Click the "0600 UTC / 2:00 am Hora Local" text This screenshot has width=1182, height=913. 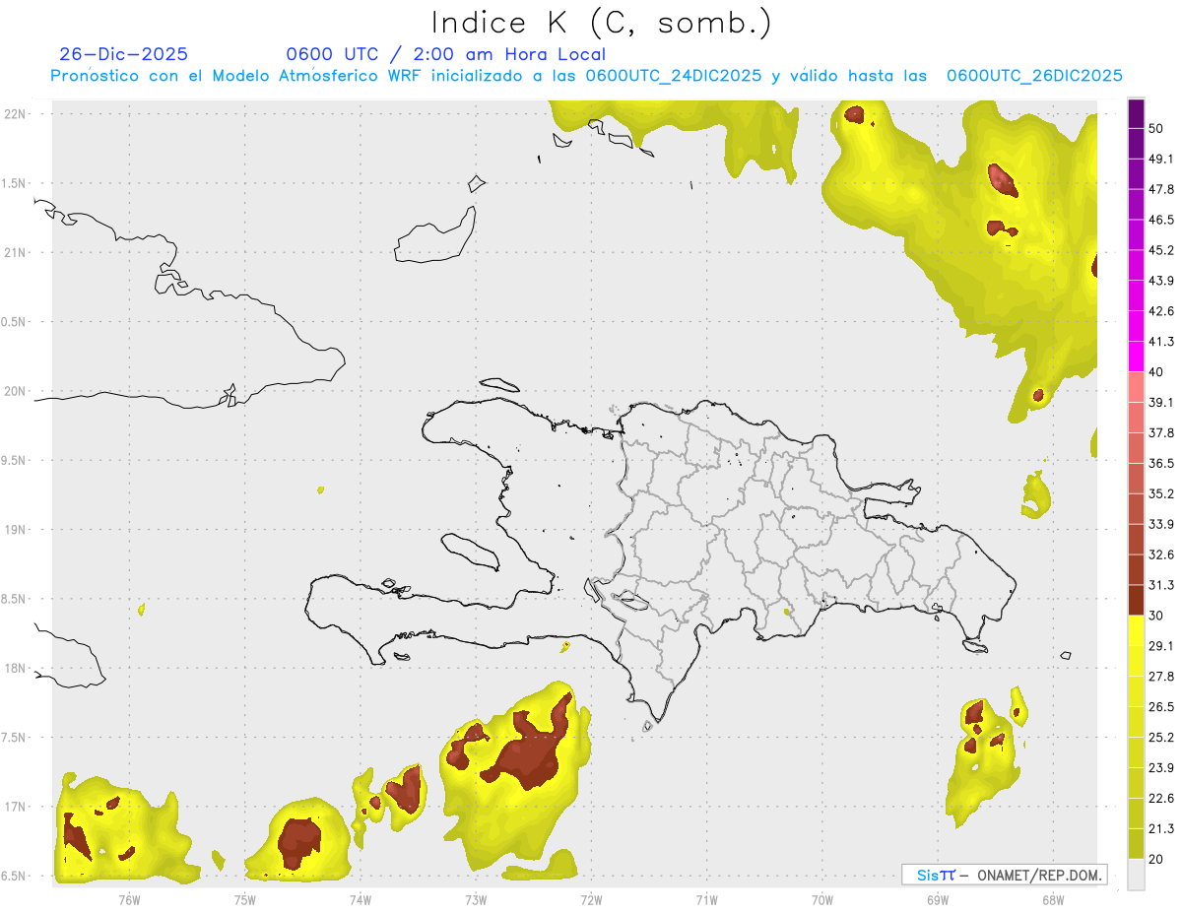pyautogui.click(x=446, y=54)
